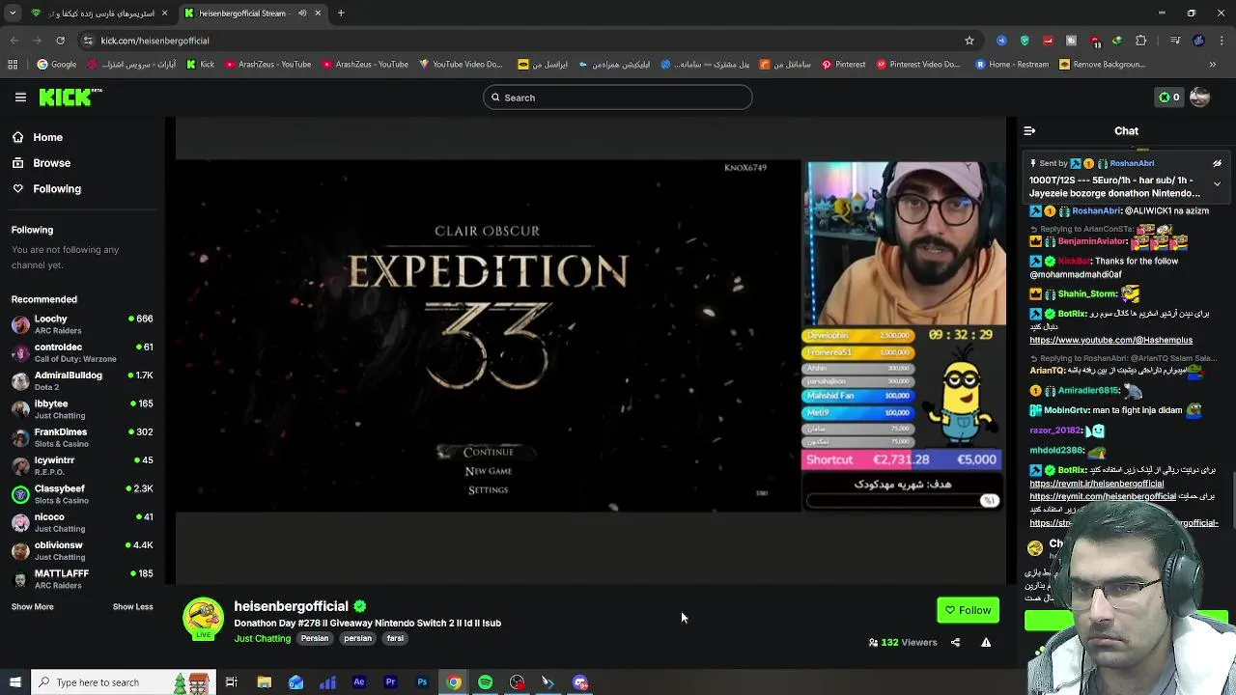Open the Remove Background bookmark
The width and height of the screenshot is (1236, 695).
(1101, 65)
